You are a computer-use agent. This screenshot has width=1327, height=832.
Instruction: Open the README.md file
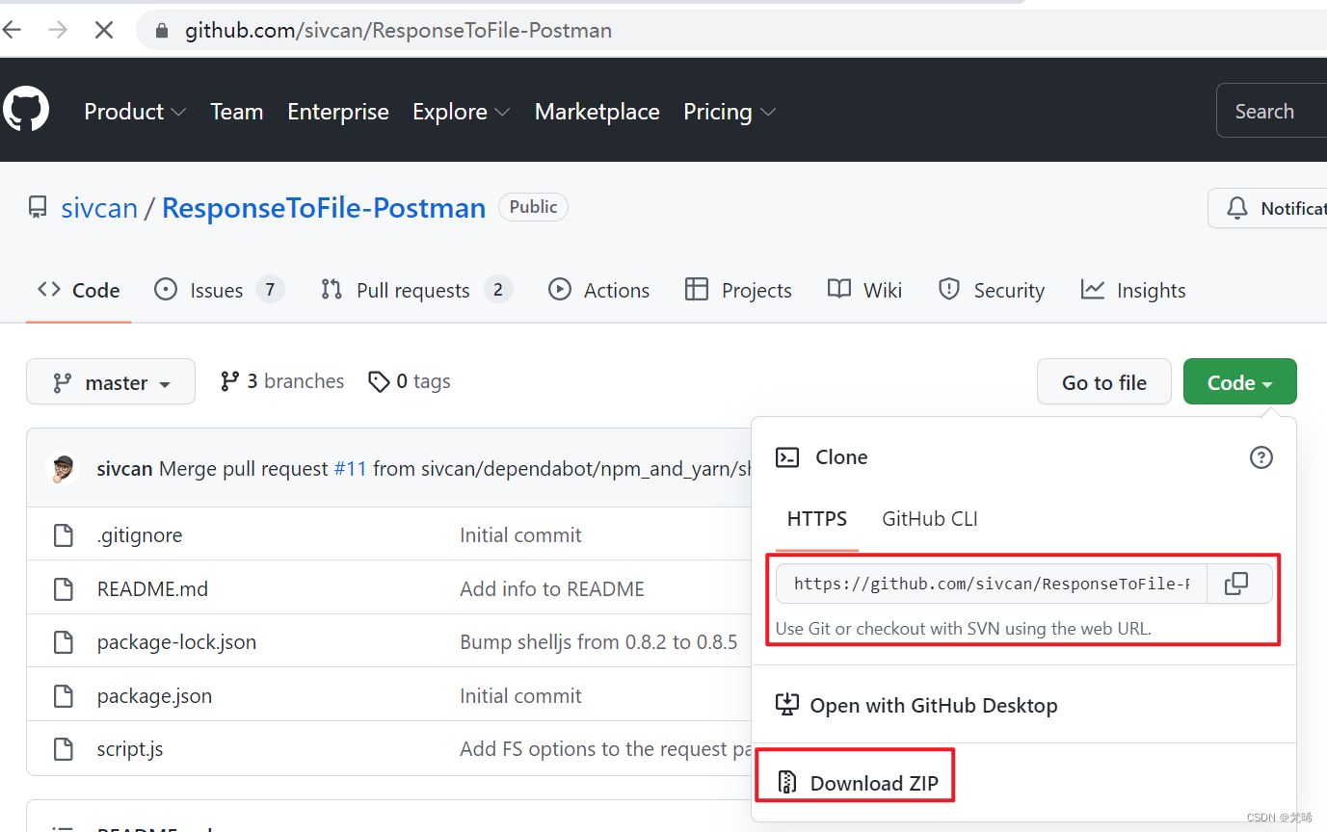pos(152,588)
